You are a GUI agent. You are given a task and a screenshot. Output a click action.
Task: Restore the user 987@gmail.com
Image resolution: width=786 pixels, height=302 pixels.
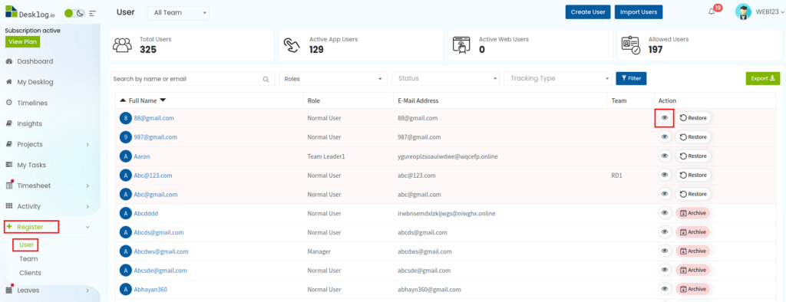coord(693,137)
